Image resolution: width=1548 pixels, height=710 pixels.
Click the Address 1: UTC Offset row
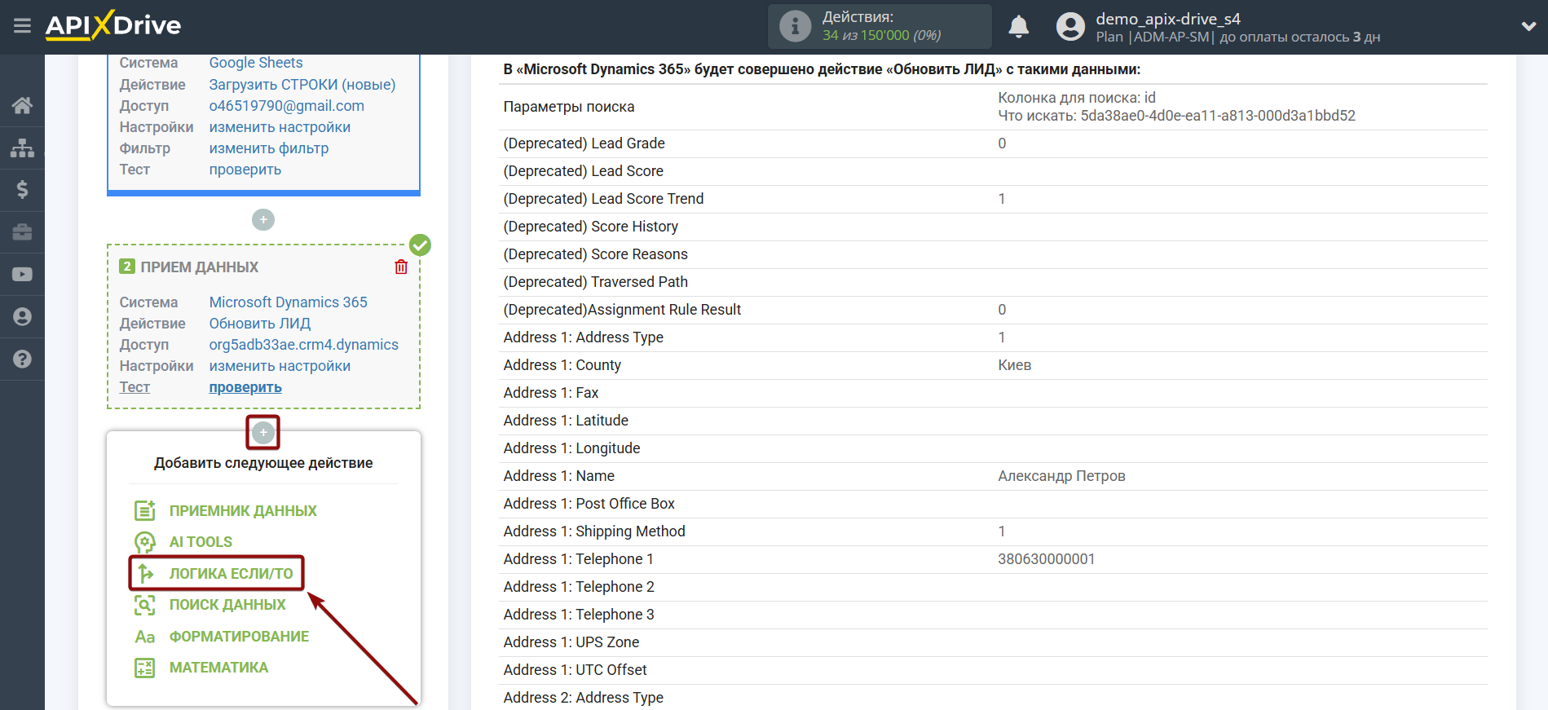point(993,670)
